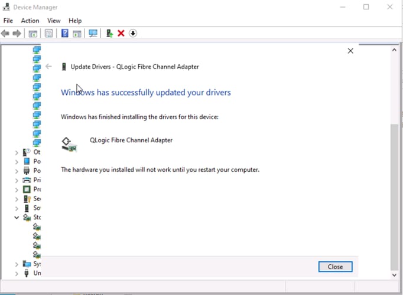
Task: Open the Action menu
Action: [30, 21]
